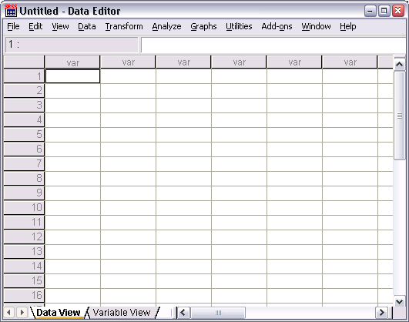This screenshot has width=409, height=322.
Task: Click the horizontal scrollbar thumb
Action: click(218, 312)
